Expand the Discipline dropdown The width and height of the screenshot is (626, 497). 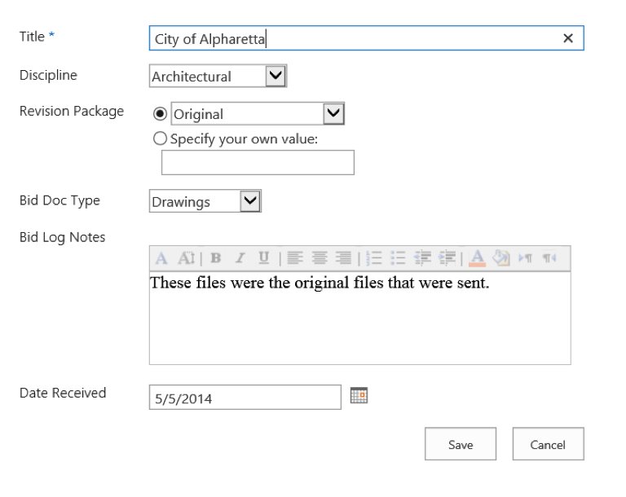tap(276, 76)
